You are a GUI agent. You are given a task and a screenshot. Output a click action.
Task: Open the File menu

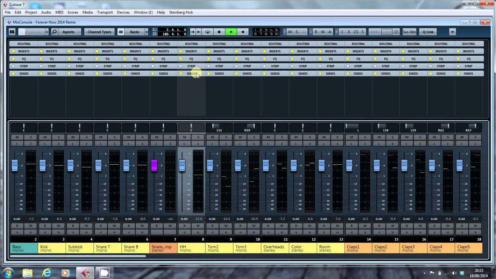point(8,12)
